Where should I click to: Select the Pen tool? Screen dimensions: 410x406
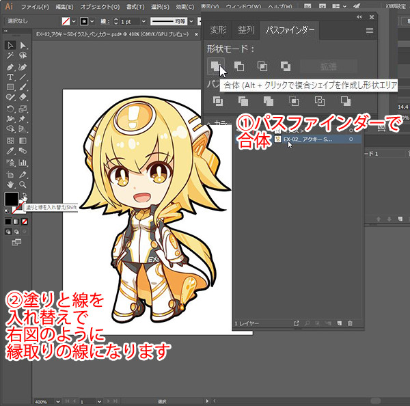tap(10, 67)
